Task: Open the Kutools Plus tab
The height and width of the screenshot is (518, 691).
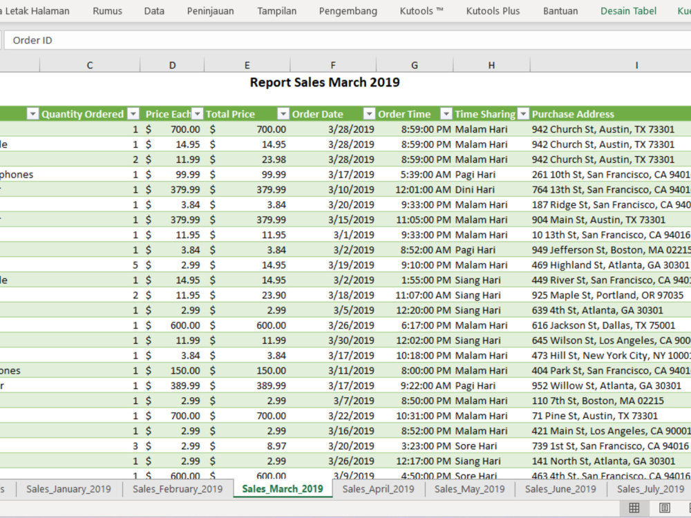Action: coord(493,11)
